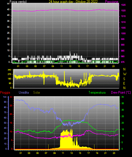Click the 24 hour graph day title
The image size is (132, 157).
(73, 2)
